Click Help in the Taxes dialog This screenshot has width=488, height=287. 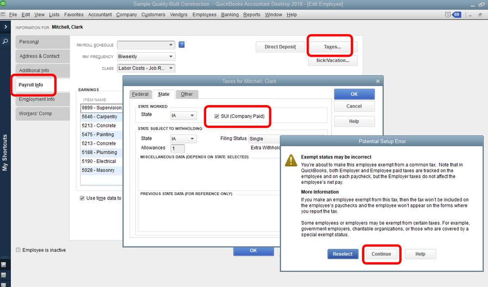tap(354, 121)
